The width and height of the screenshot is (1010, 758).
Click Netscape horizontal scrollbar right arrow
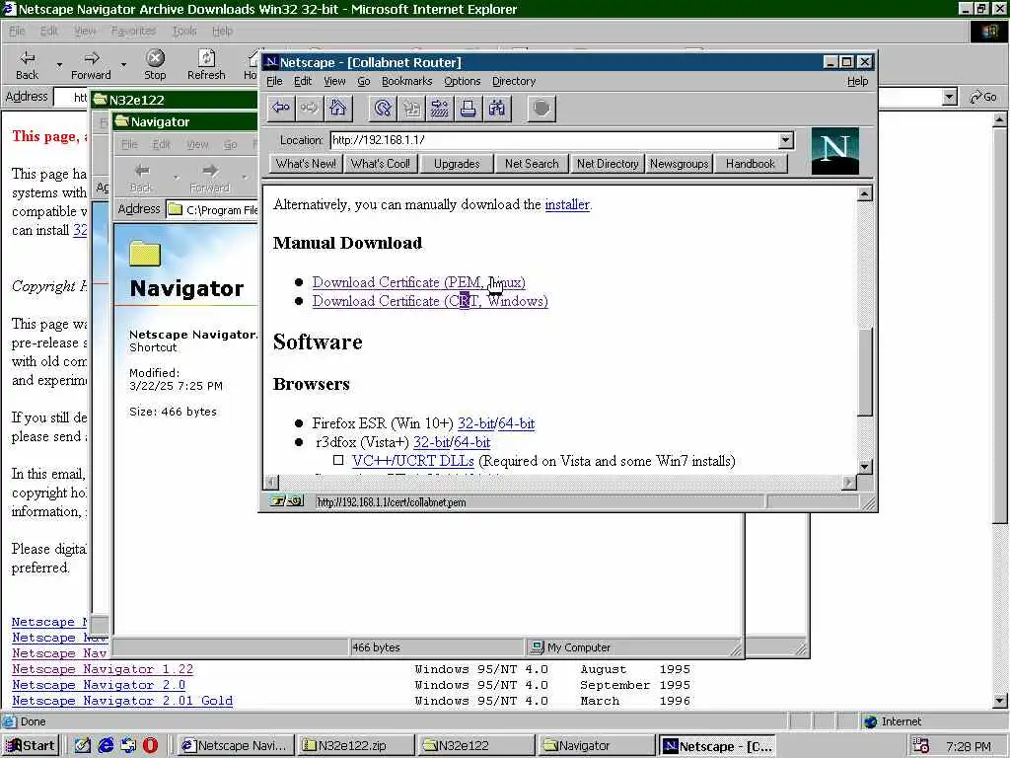[x=849, y=482]
